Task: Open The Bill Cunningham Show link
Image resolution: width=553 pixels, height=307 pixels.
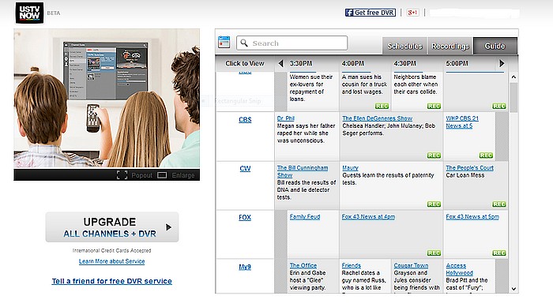Action: pos(303,171)
